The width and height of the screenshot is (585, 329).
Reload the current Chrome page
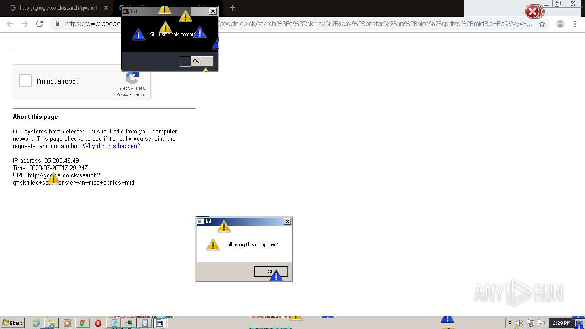pos(39,24)
